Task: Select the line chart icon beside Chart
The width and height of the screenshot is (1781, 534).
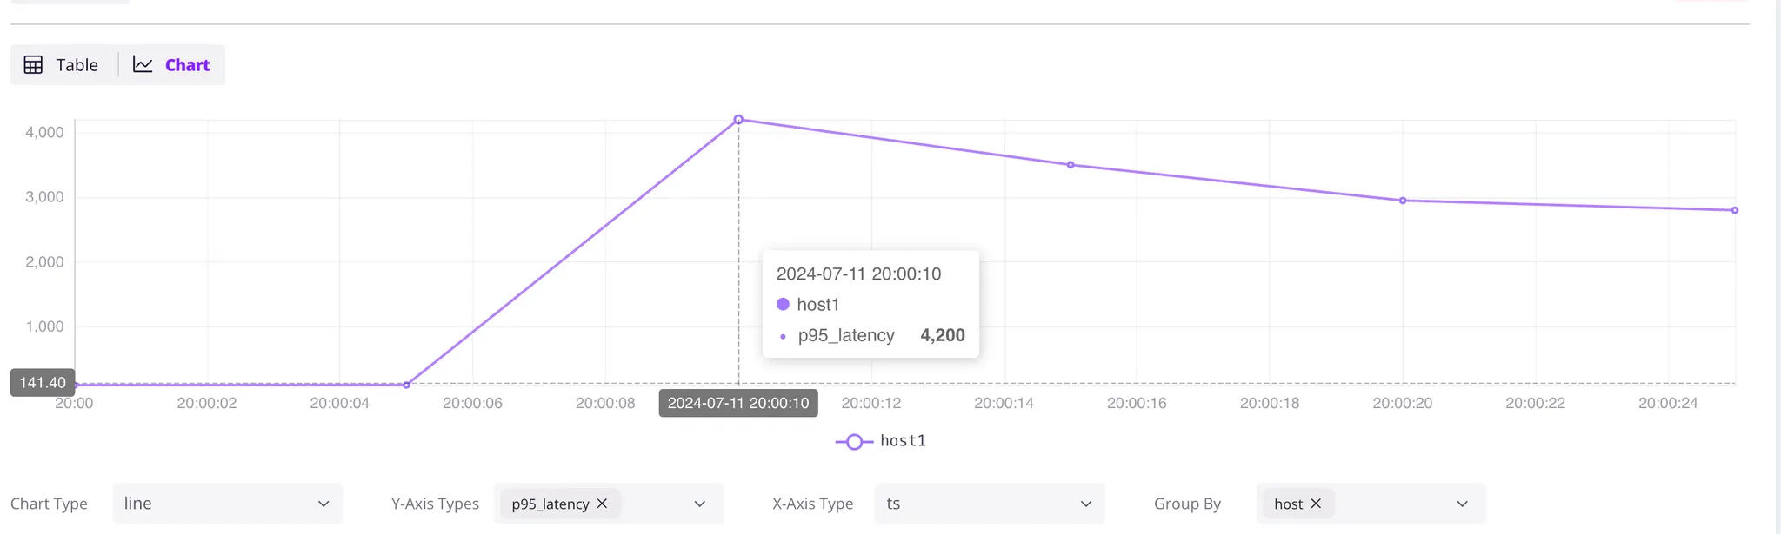Action: [141, 63]
